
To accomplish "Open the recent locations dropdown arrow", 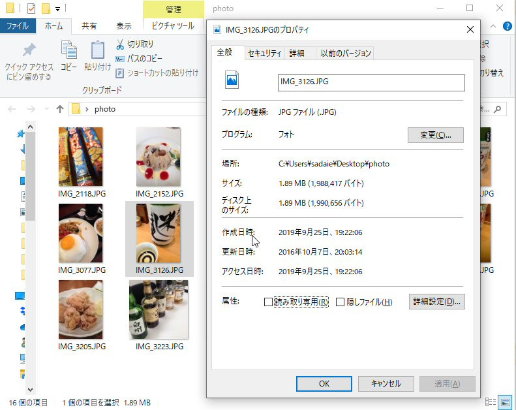I will tap(46, 109).
